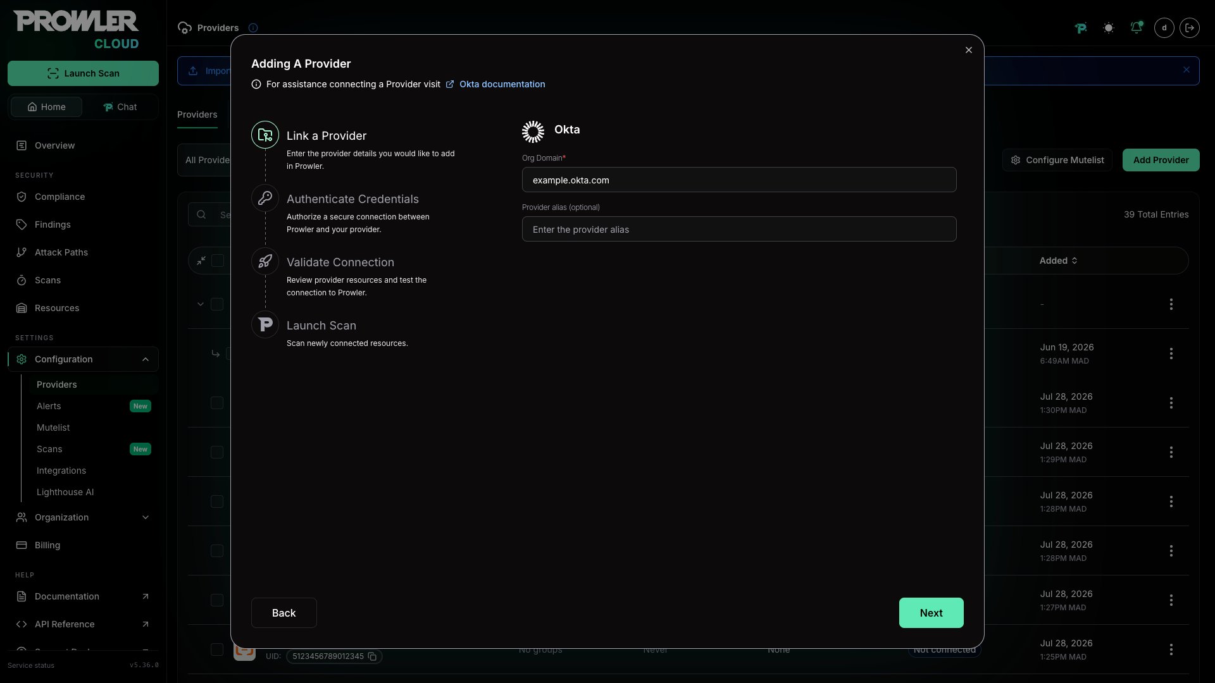Open Lighthouse AI under Configuration
Viewport: 1215px width, 683px height.
[94, 492]
